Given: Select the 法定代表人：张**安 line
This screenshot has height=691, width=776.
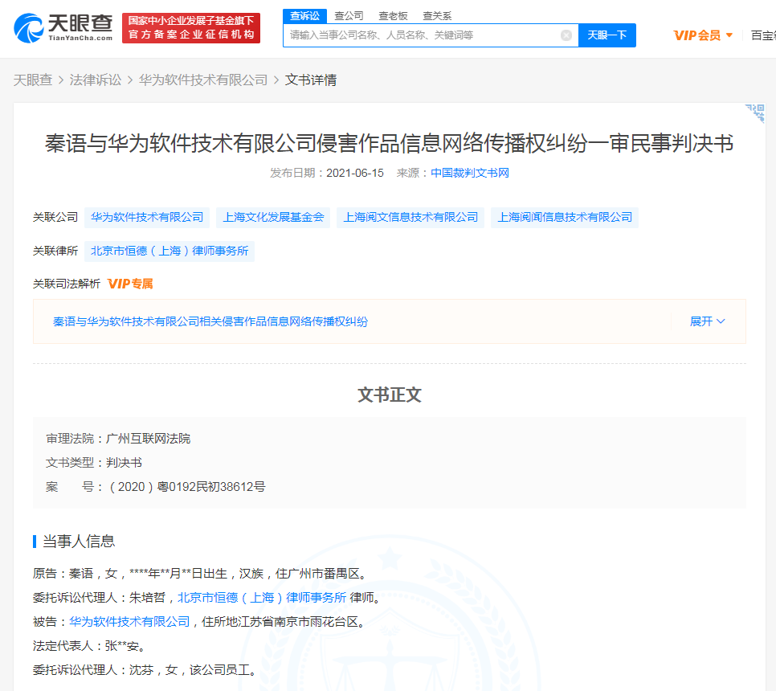Looking at the screenshot, I should pyautogui.click(x=88, y=646).
